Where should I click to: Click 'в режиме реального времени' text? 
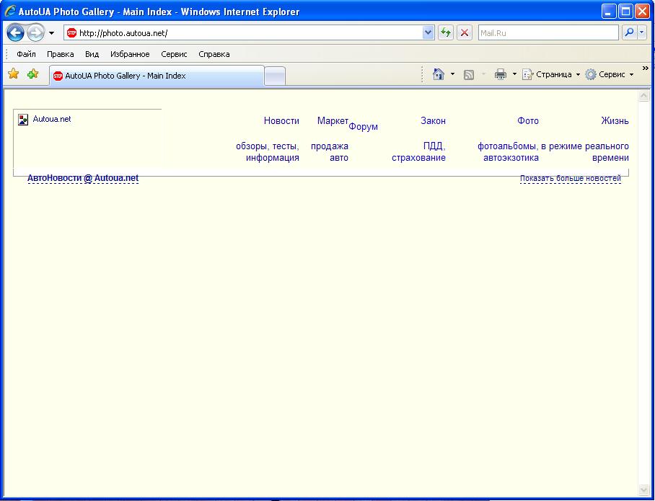click(x=585, y=152)
